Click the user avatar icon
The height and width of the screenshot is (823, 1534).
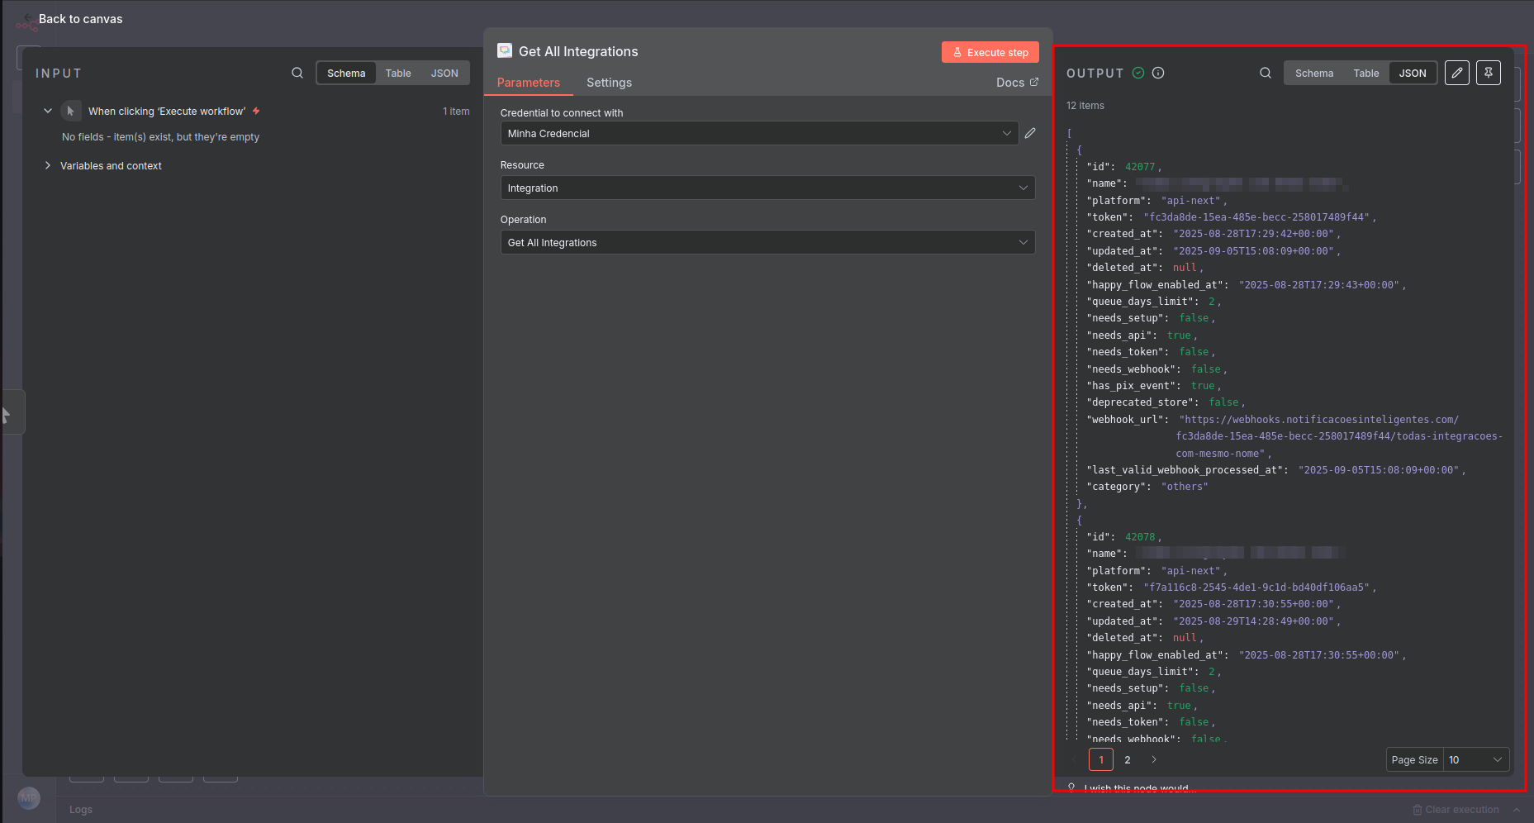[29, 798]
